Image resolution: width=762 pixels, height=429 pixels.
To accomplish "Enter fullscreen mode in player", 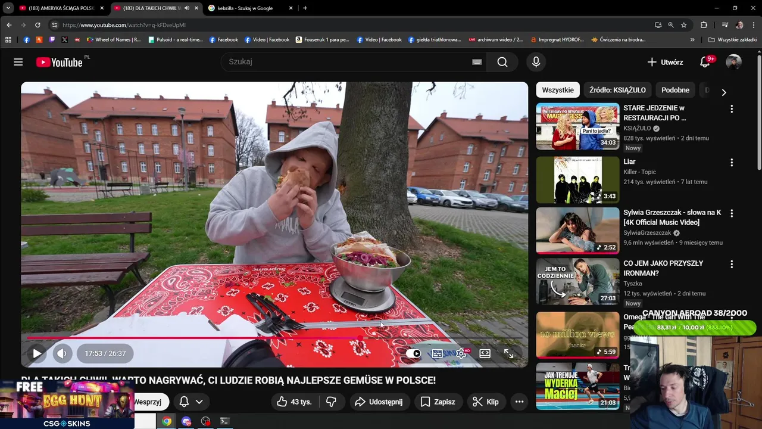I will coord(508,353).
